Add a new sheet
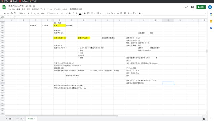 pyautogui.click(x=6, y=119)
